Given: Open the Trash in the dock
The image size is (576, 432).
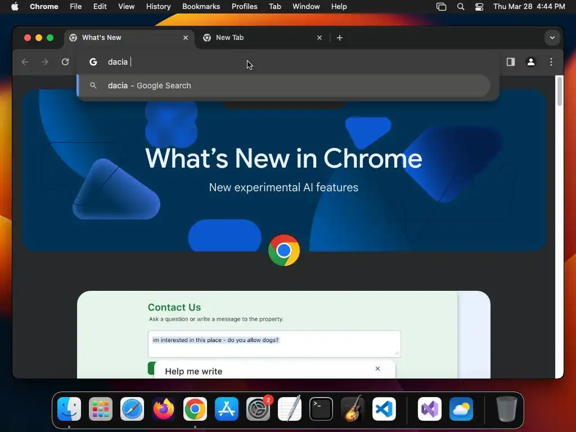Looking at the screenshot, I should coord(507,409).
